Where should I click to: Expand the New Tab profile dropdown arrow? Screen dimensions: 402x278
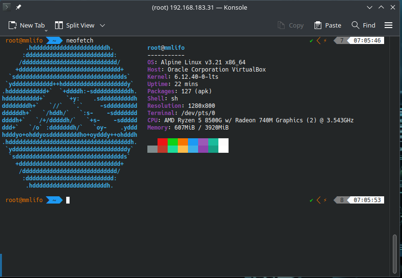pyautogui.click(x=46, y=30)
